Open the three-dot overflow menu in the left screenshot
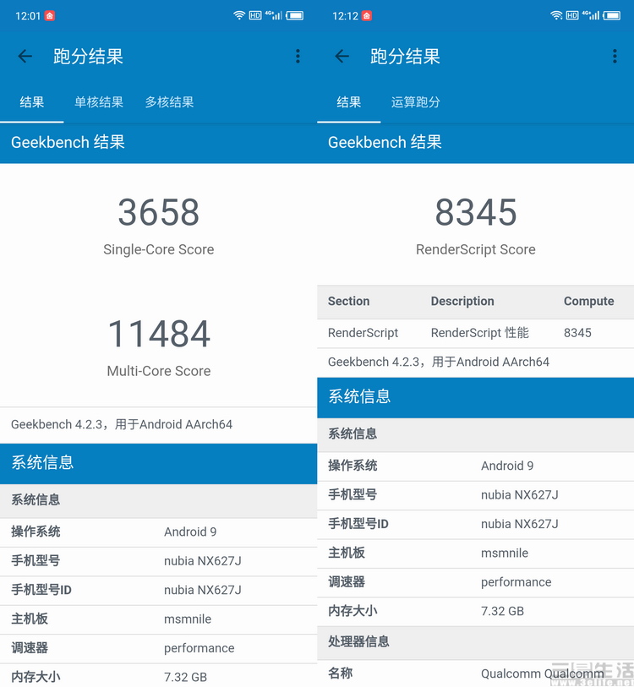The width and height of the screenshot is (634, 687). [298, 56]
